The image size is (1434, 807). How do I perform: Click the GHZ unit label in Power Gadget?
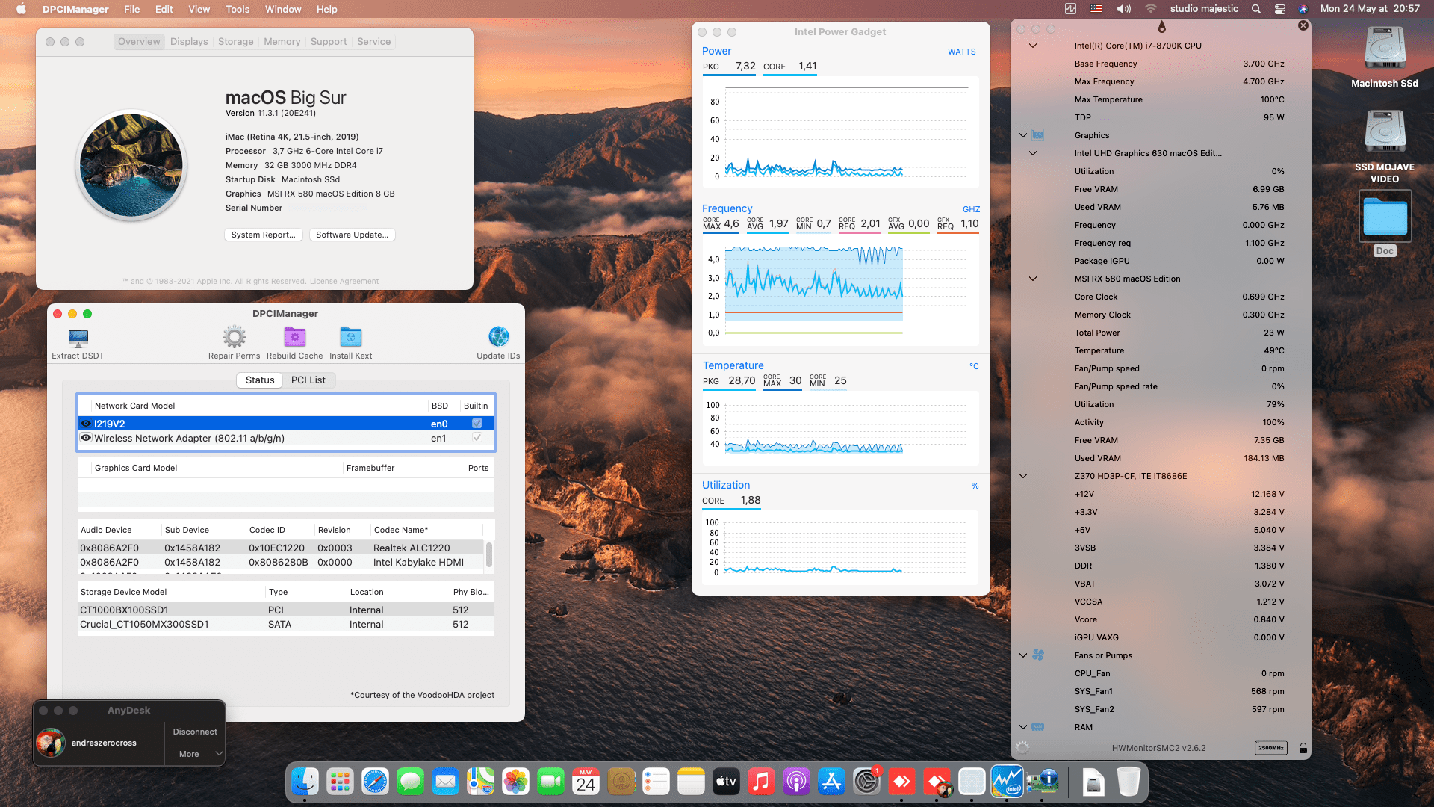(x=971, y=209)
